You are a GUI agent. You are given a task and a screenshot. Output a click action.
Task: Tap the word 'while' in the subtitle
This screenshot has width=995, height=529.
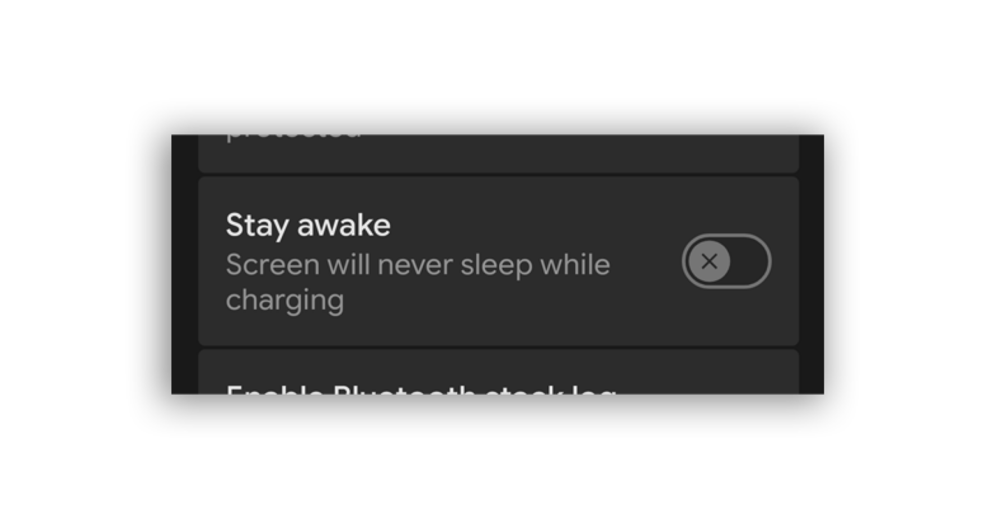coord(575,264)
